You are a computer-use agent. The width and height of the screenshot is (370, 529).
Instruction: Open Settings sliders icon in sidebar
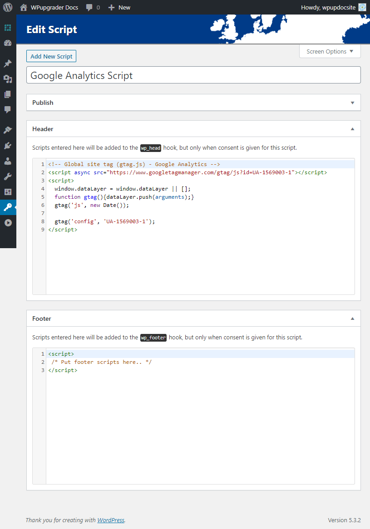[x=8, y=192]
